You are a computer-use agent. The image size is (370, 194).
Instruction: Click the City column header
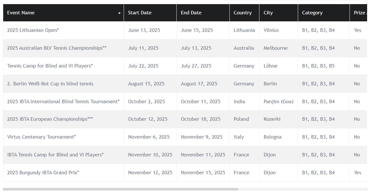click(x=268, y=13)
